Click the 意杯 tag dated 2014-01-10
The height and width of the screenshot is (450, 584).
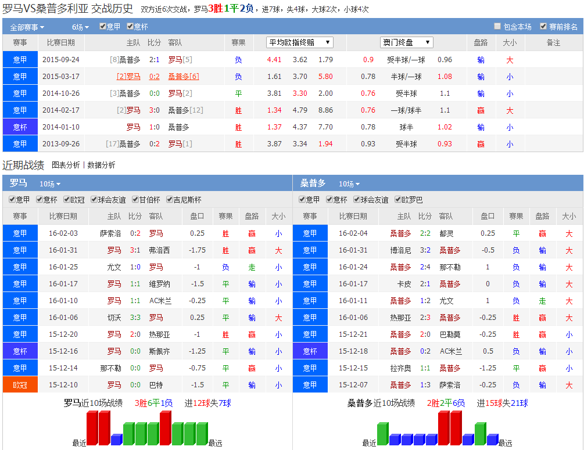coord(20,127)
